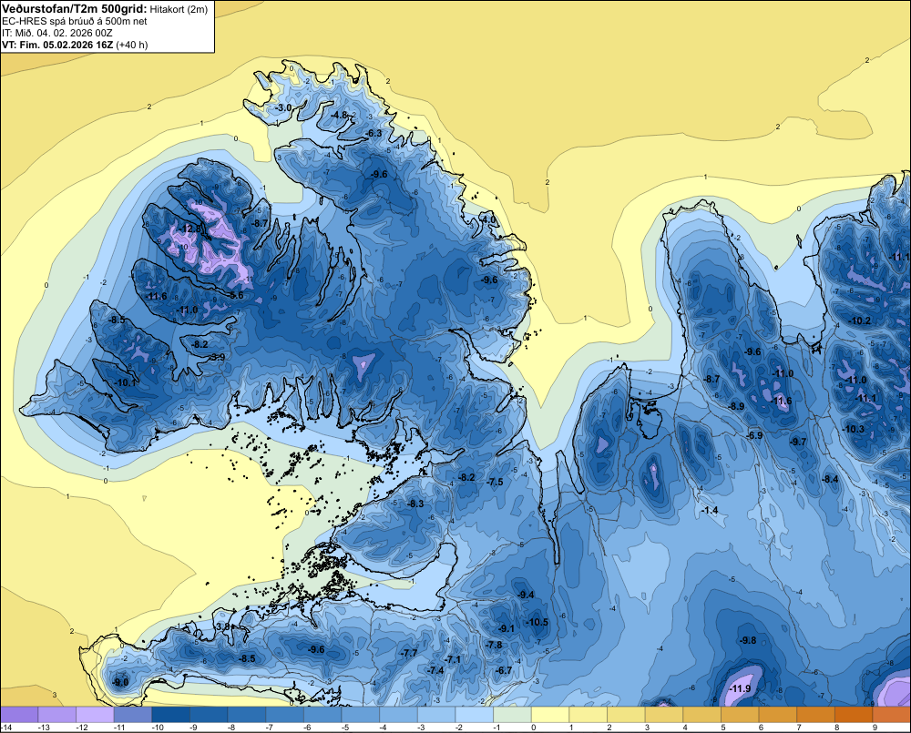Click the -4.8 temperature label

[339, 115]
